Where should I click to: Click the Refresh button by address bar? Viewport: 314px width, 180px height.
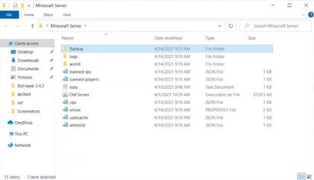click(230, 26)
